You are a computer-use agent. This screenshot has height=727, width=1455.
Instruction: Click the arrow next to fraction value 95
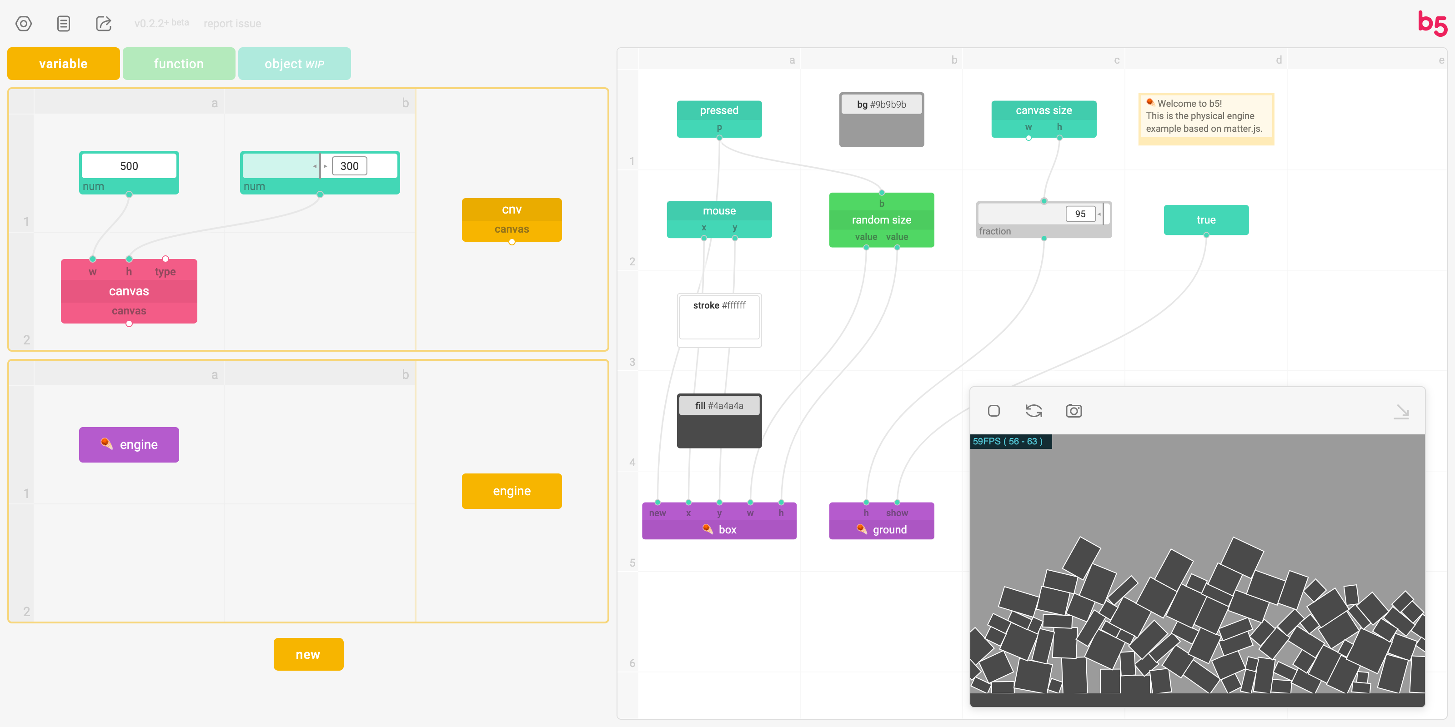click(1099, 214)
